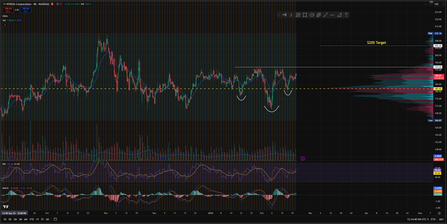Click the RSI indicator label
The image size is (447, 224).
click(4, 163)
